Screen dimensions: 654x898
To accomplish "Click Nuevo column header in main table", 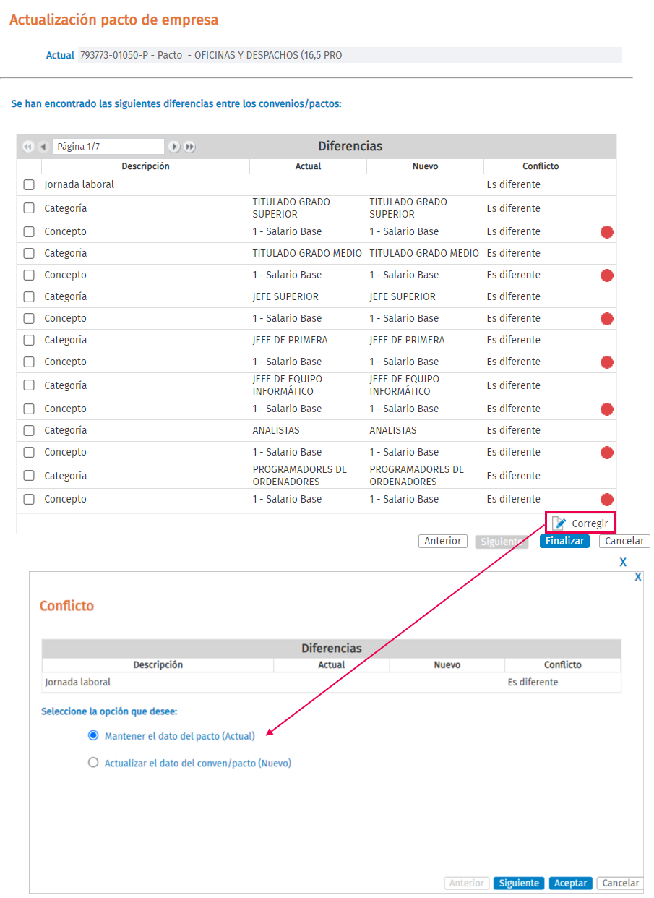I will coord(425,166).
